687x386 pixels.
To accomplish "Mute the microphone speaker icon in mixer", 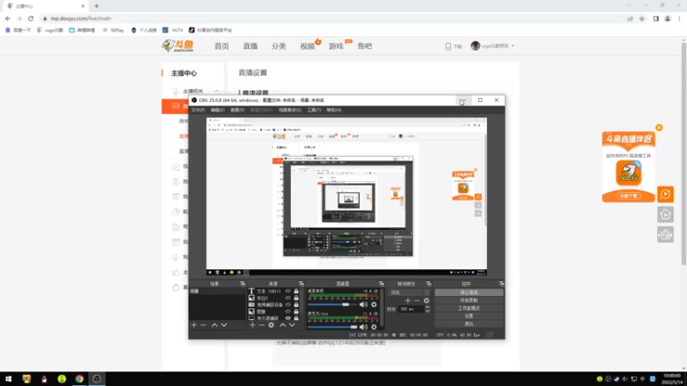I will [363, 327].
